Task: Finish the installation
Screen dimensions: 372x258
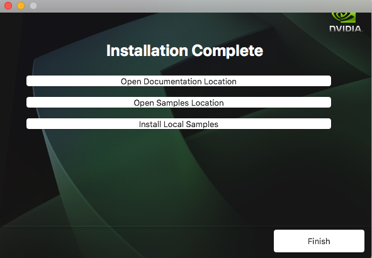Action: pyautogui.click(x=319, y=241)
